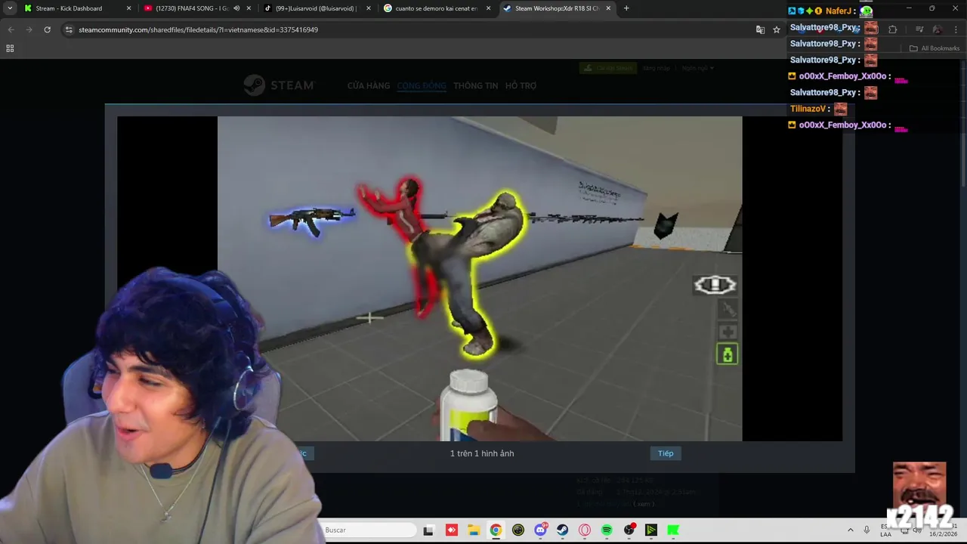The width and height of the screenshot is (967, 544).
Task: Show hidden system tray icons
Action: tap(850, 530)
